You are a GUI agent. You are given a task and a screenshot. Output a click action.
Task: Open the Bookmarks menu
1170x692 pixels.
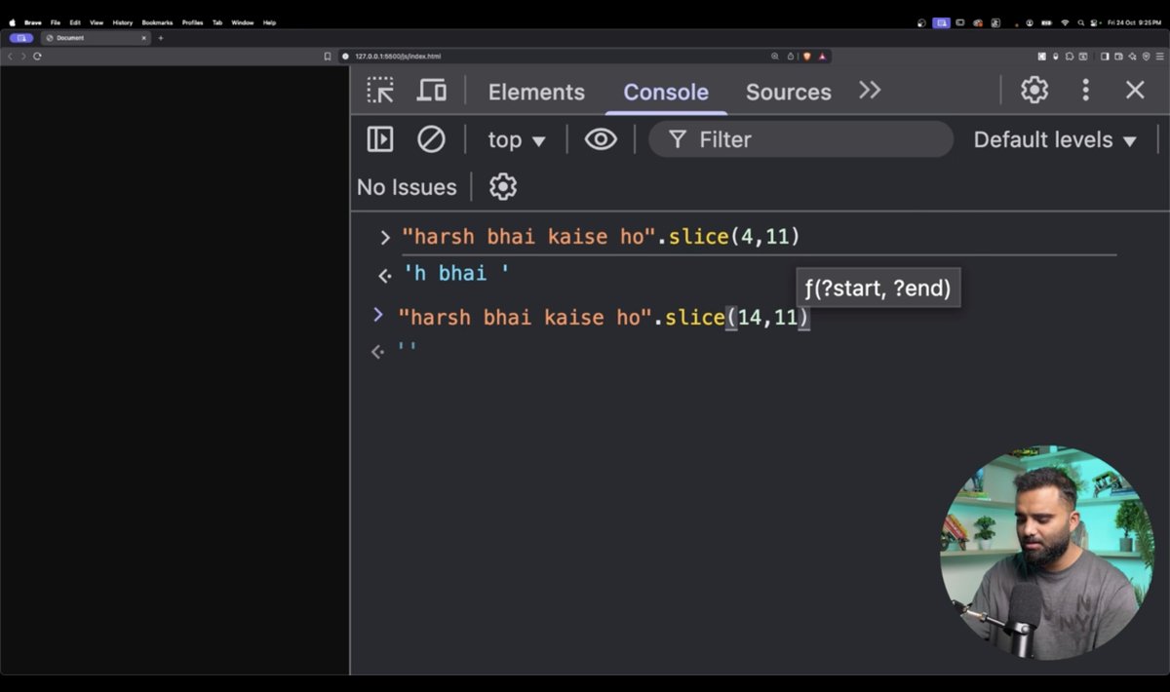coord(157,22)
